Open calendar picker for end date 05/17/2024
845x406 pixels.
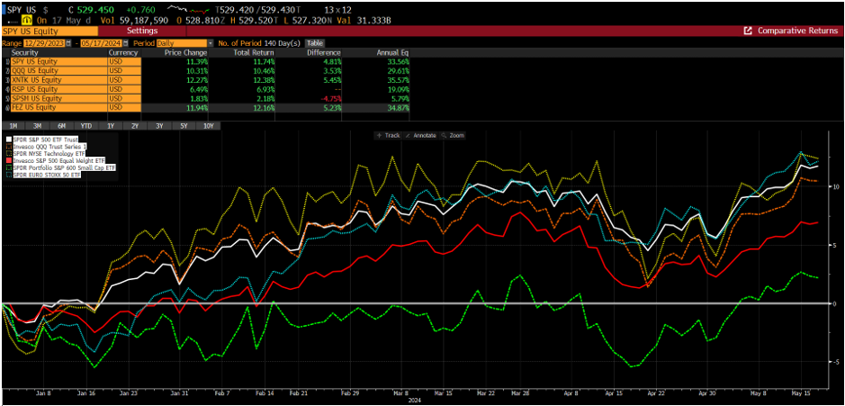coord(126,43)
